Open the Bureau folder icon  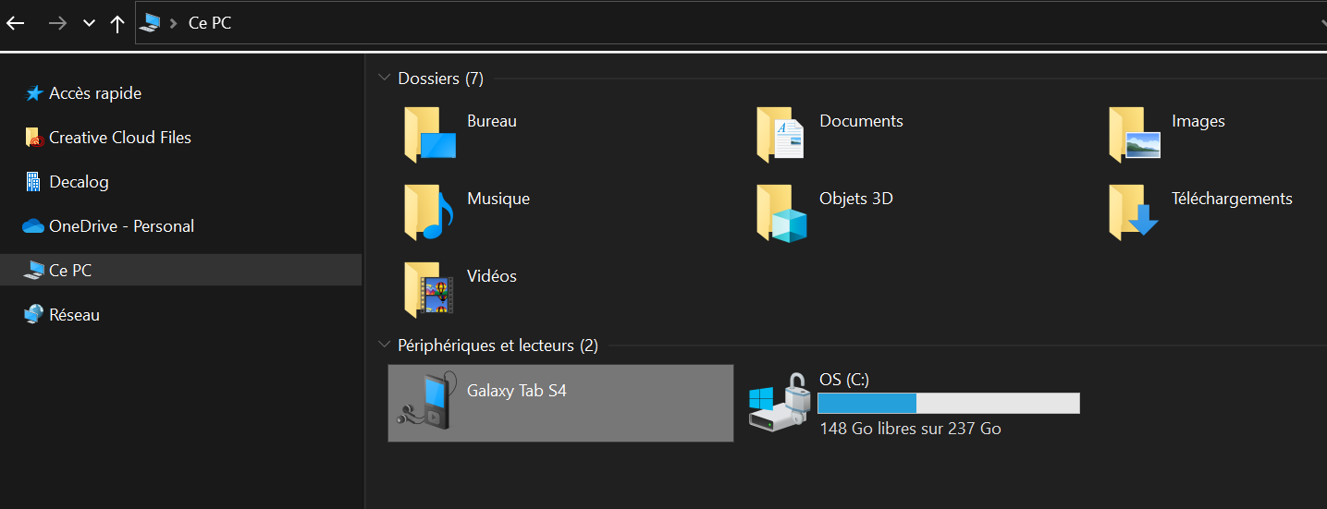pyautogui.click(x=430, y=135)
